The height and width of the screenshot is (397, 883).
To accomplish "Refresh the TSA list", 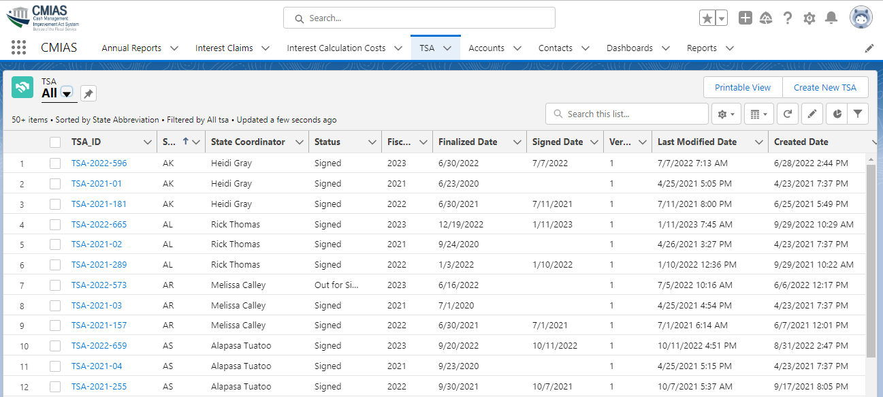I will pos(787,114).
